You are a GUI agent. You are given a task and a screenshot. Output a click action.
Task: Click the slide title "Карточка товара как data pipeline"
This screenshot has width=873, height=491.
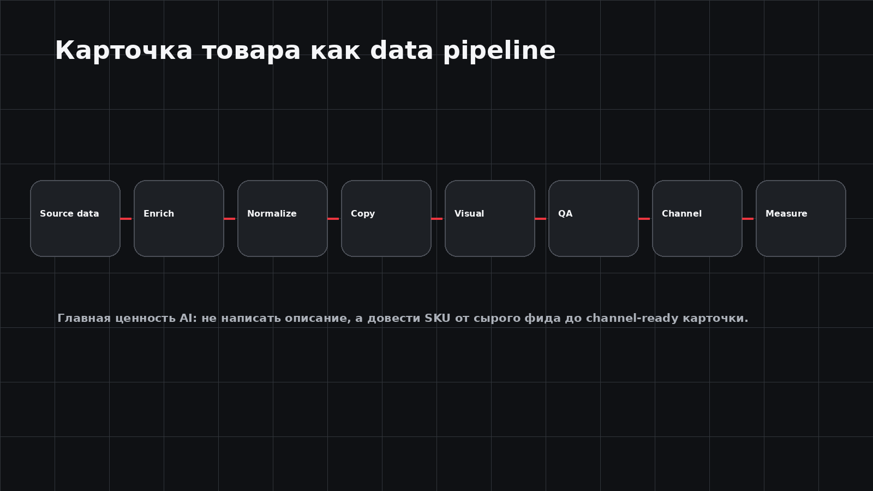pos(305,51)
